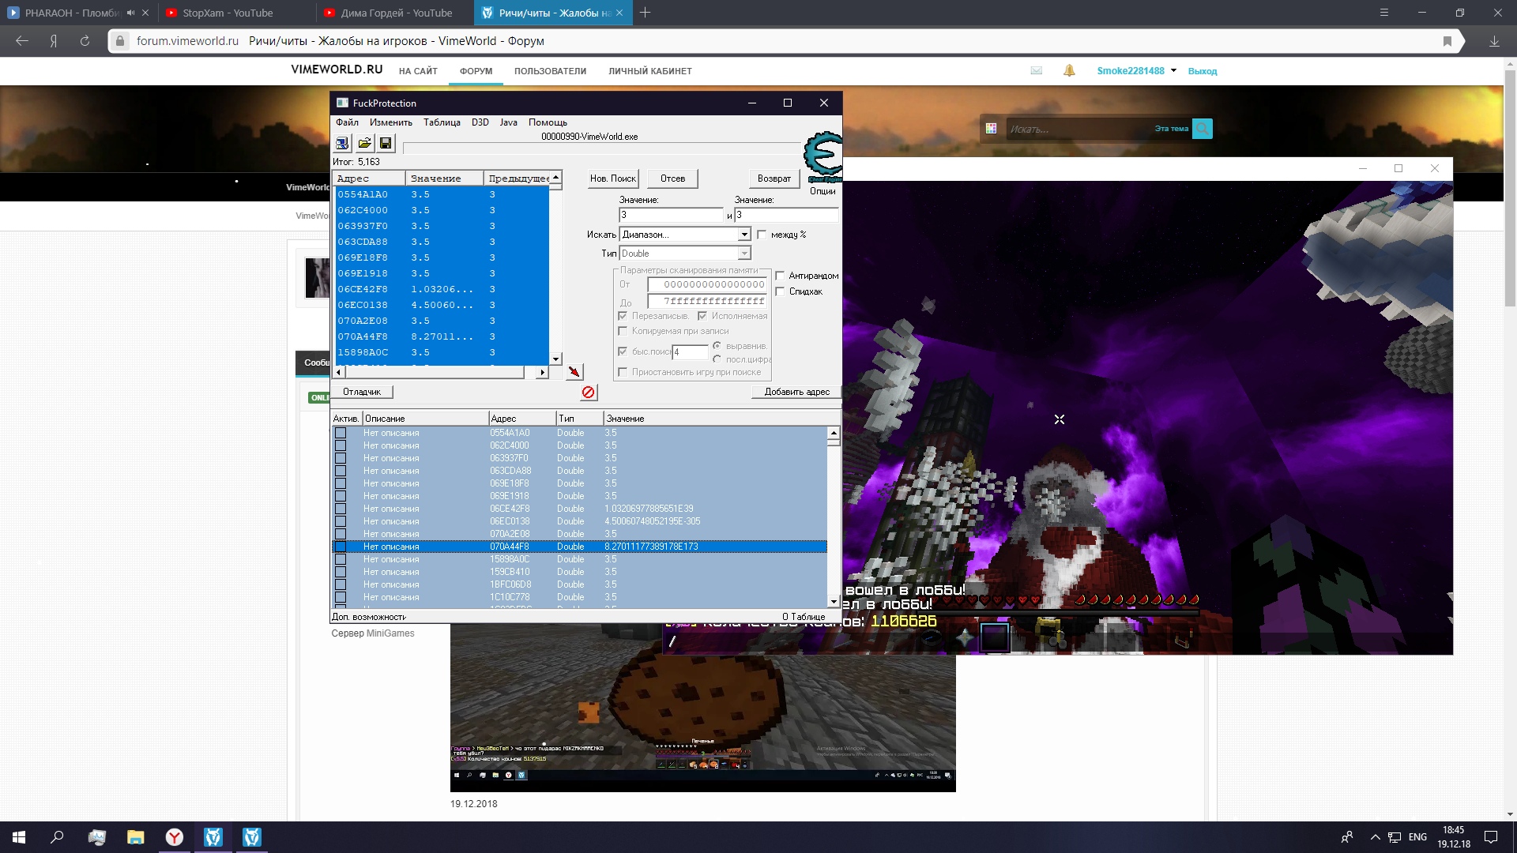Enable the Спидхак checkbox

tap(781, 291)
